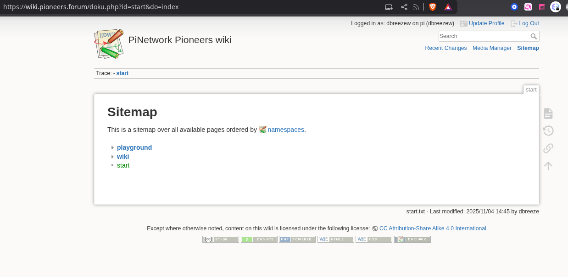Viewport: 568px width, 277px height.
Task: Click the Brave Shields lion icon
Action: tap(432, 7)
